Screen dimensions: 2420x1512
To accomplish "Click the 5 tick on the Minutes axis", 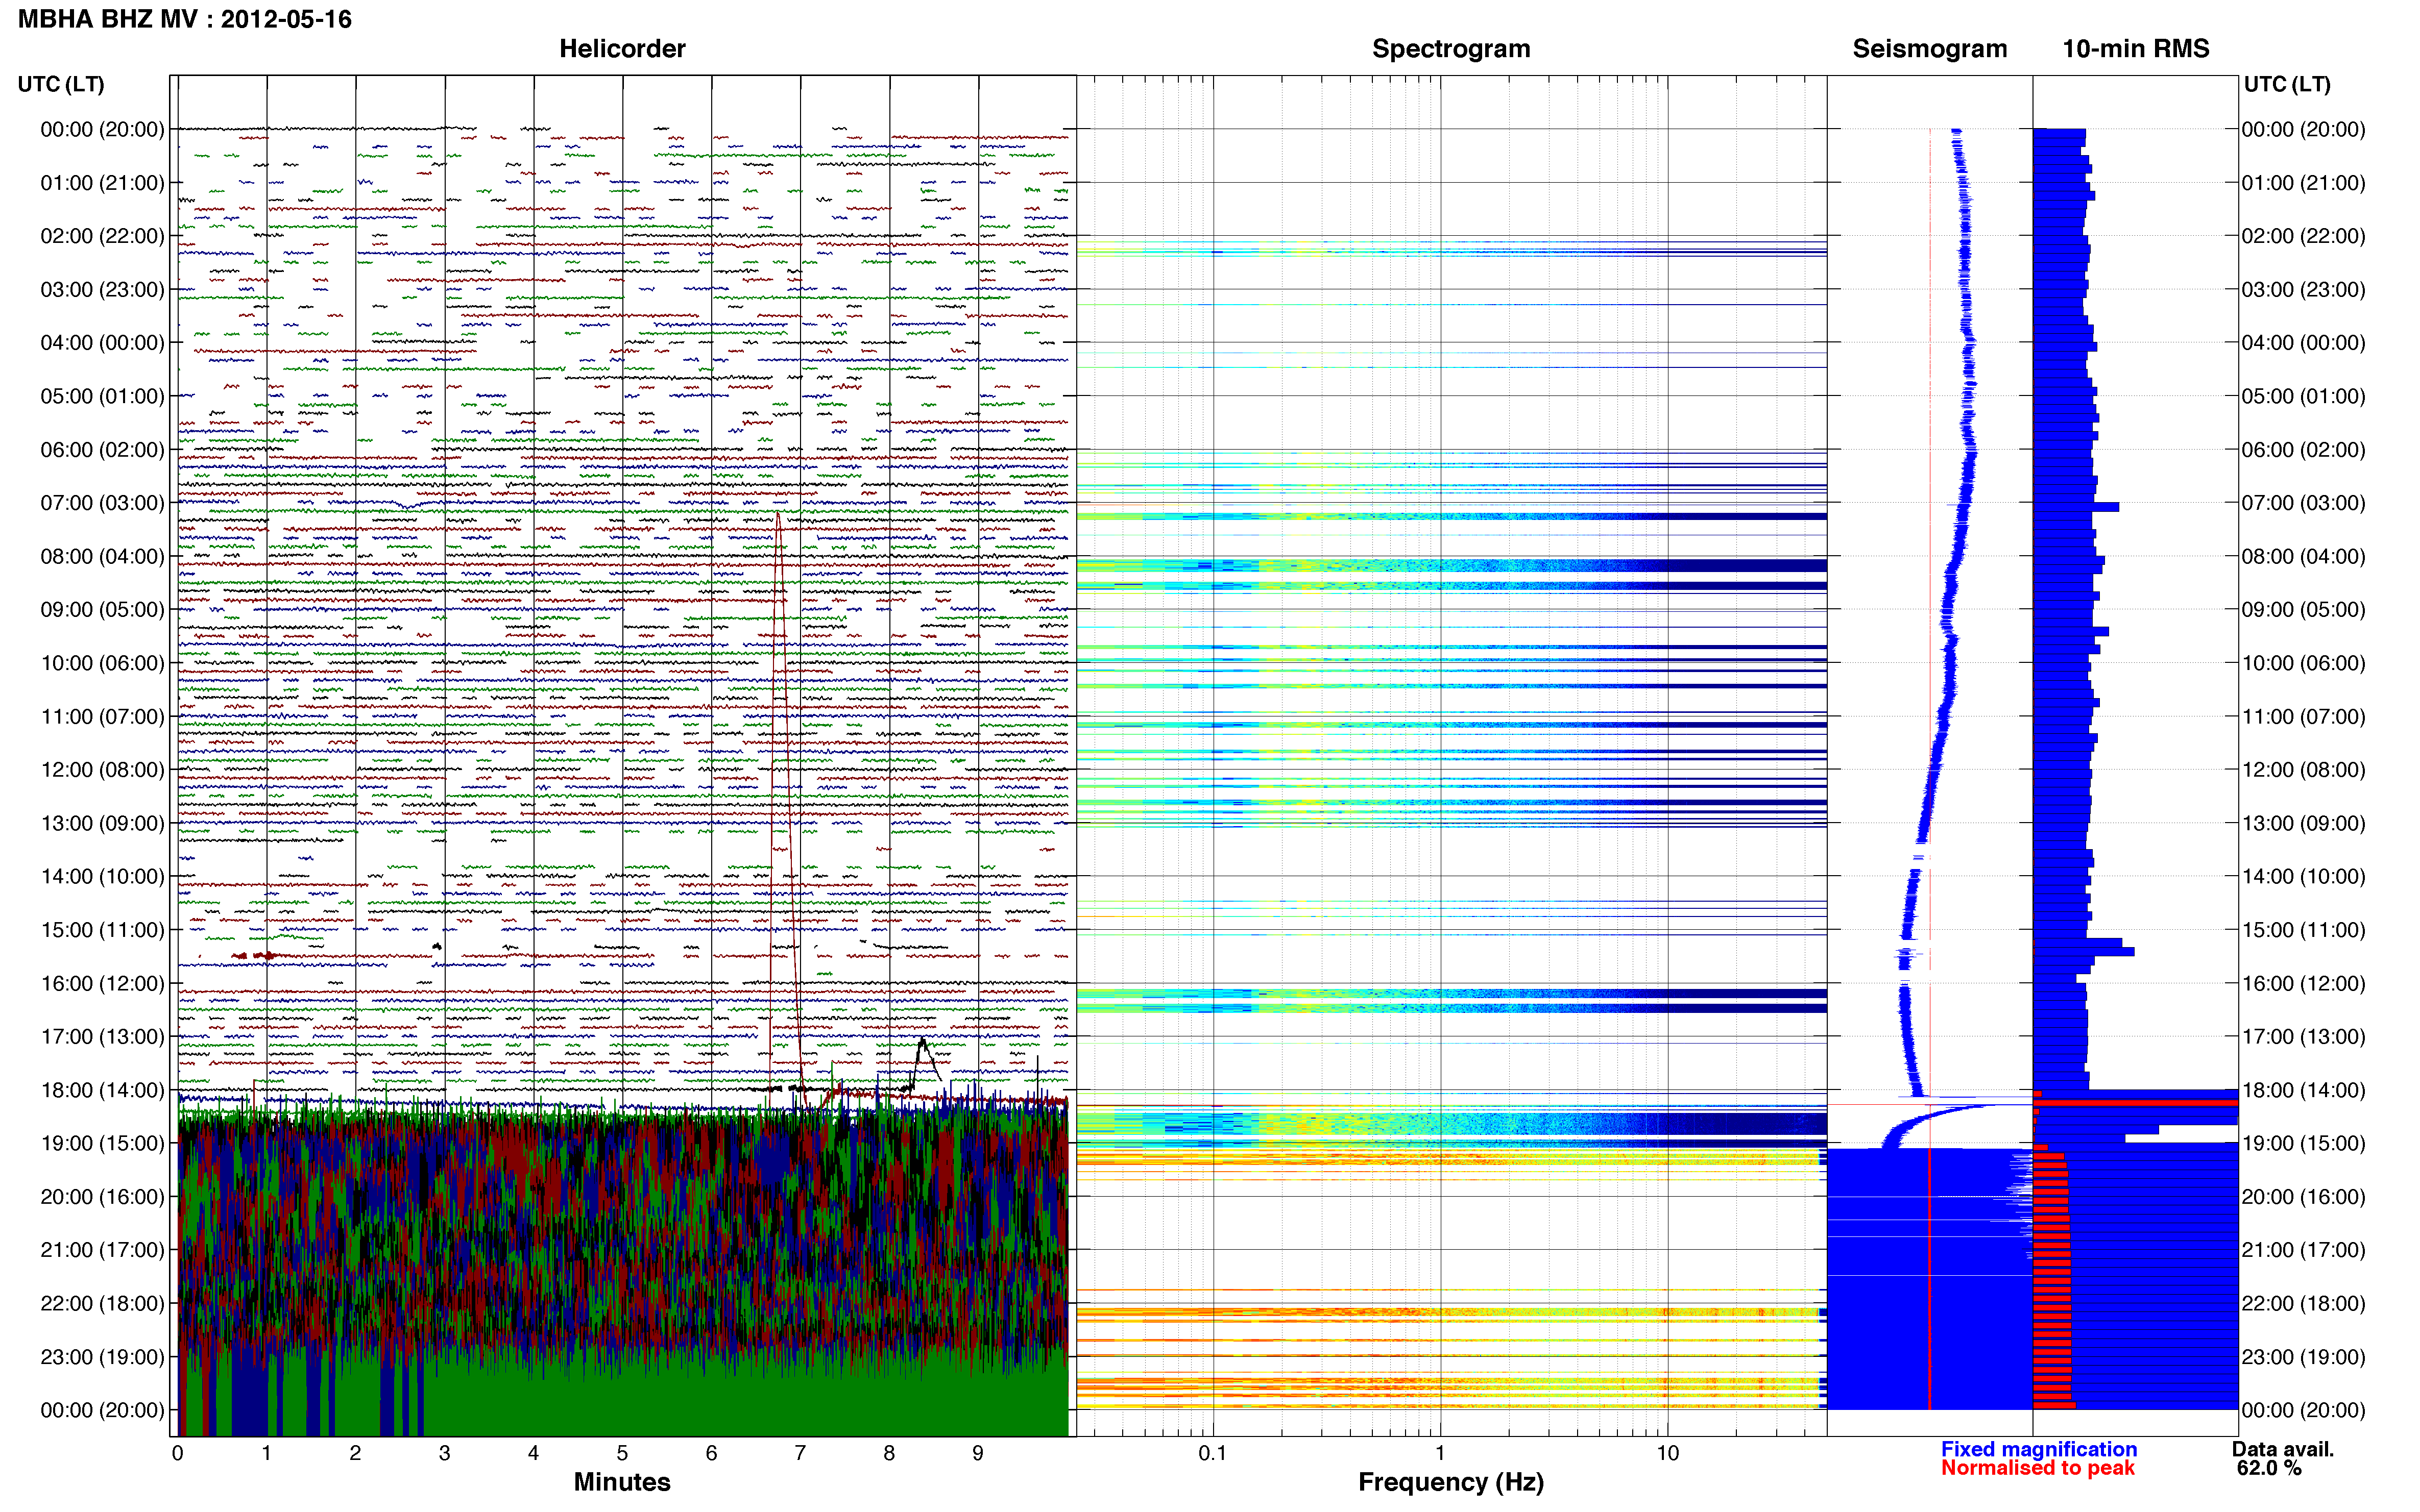I will pyautogui.click(x=622, y=1453).
